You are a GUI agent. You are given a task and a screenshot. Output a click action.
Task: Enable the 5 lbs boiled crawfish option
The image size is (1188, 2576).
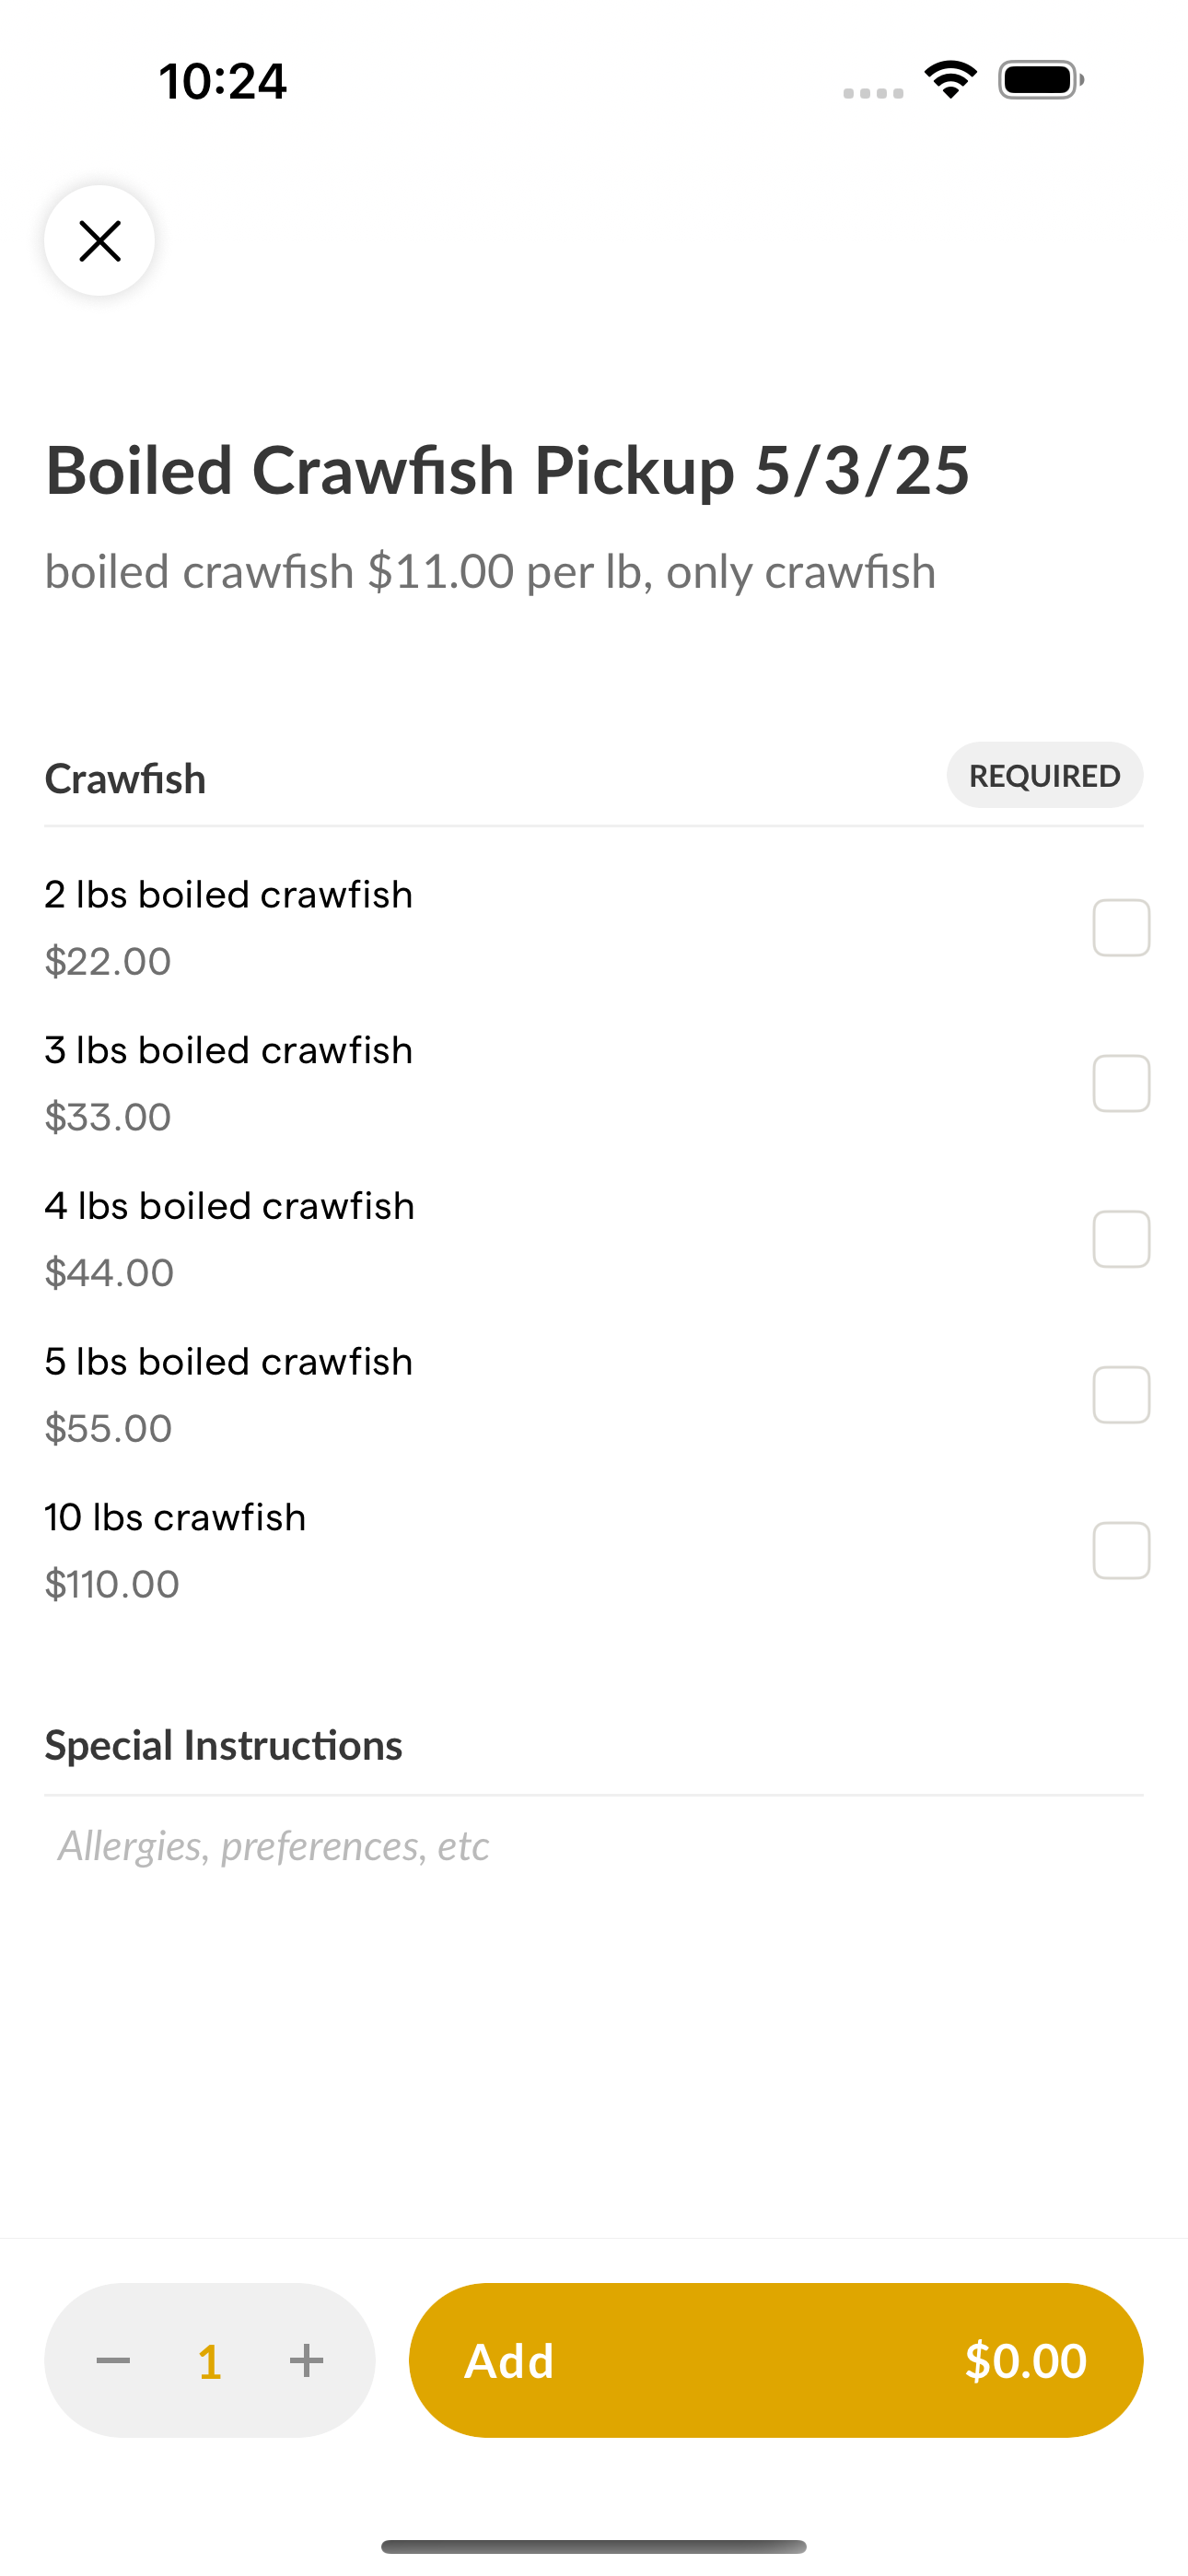(1121, 1395)
